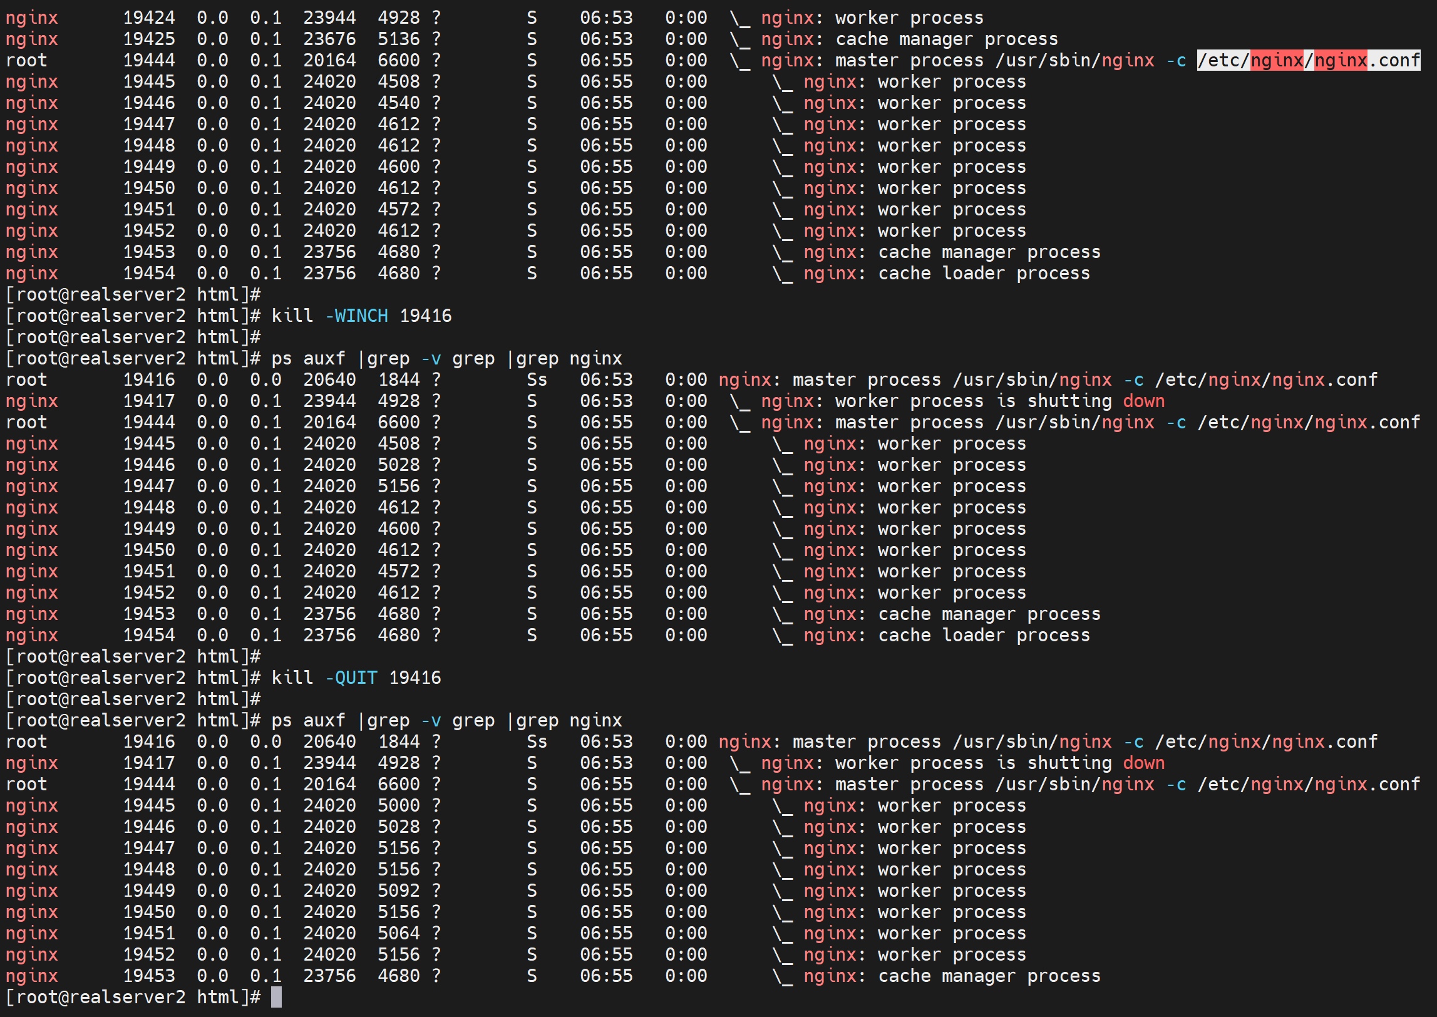
Task: Click the empty prompt line after first listing
Action: [133, 294]
